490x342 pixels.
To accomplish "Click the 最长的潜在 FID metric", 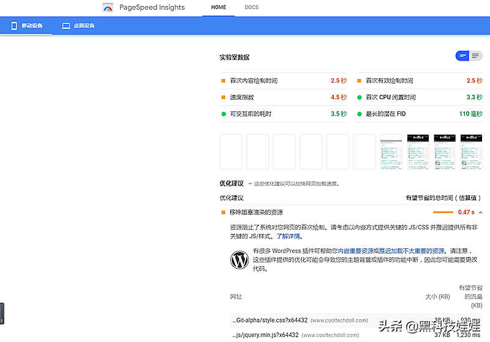I will coord(419,114).
